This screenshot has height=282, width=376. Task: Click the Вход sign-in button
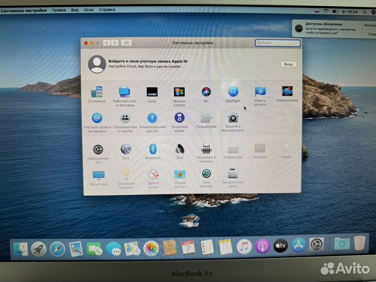coord(288,64)
